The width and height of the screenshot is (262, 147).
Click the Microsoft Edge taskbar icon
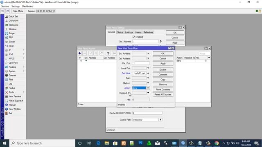pyautogui.click(x=98, y=143)
